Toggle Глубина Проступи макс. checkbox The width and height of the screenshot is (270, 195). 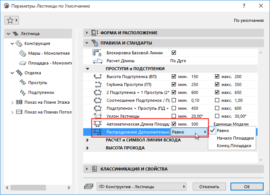(217, 84)
